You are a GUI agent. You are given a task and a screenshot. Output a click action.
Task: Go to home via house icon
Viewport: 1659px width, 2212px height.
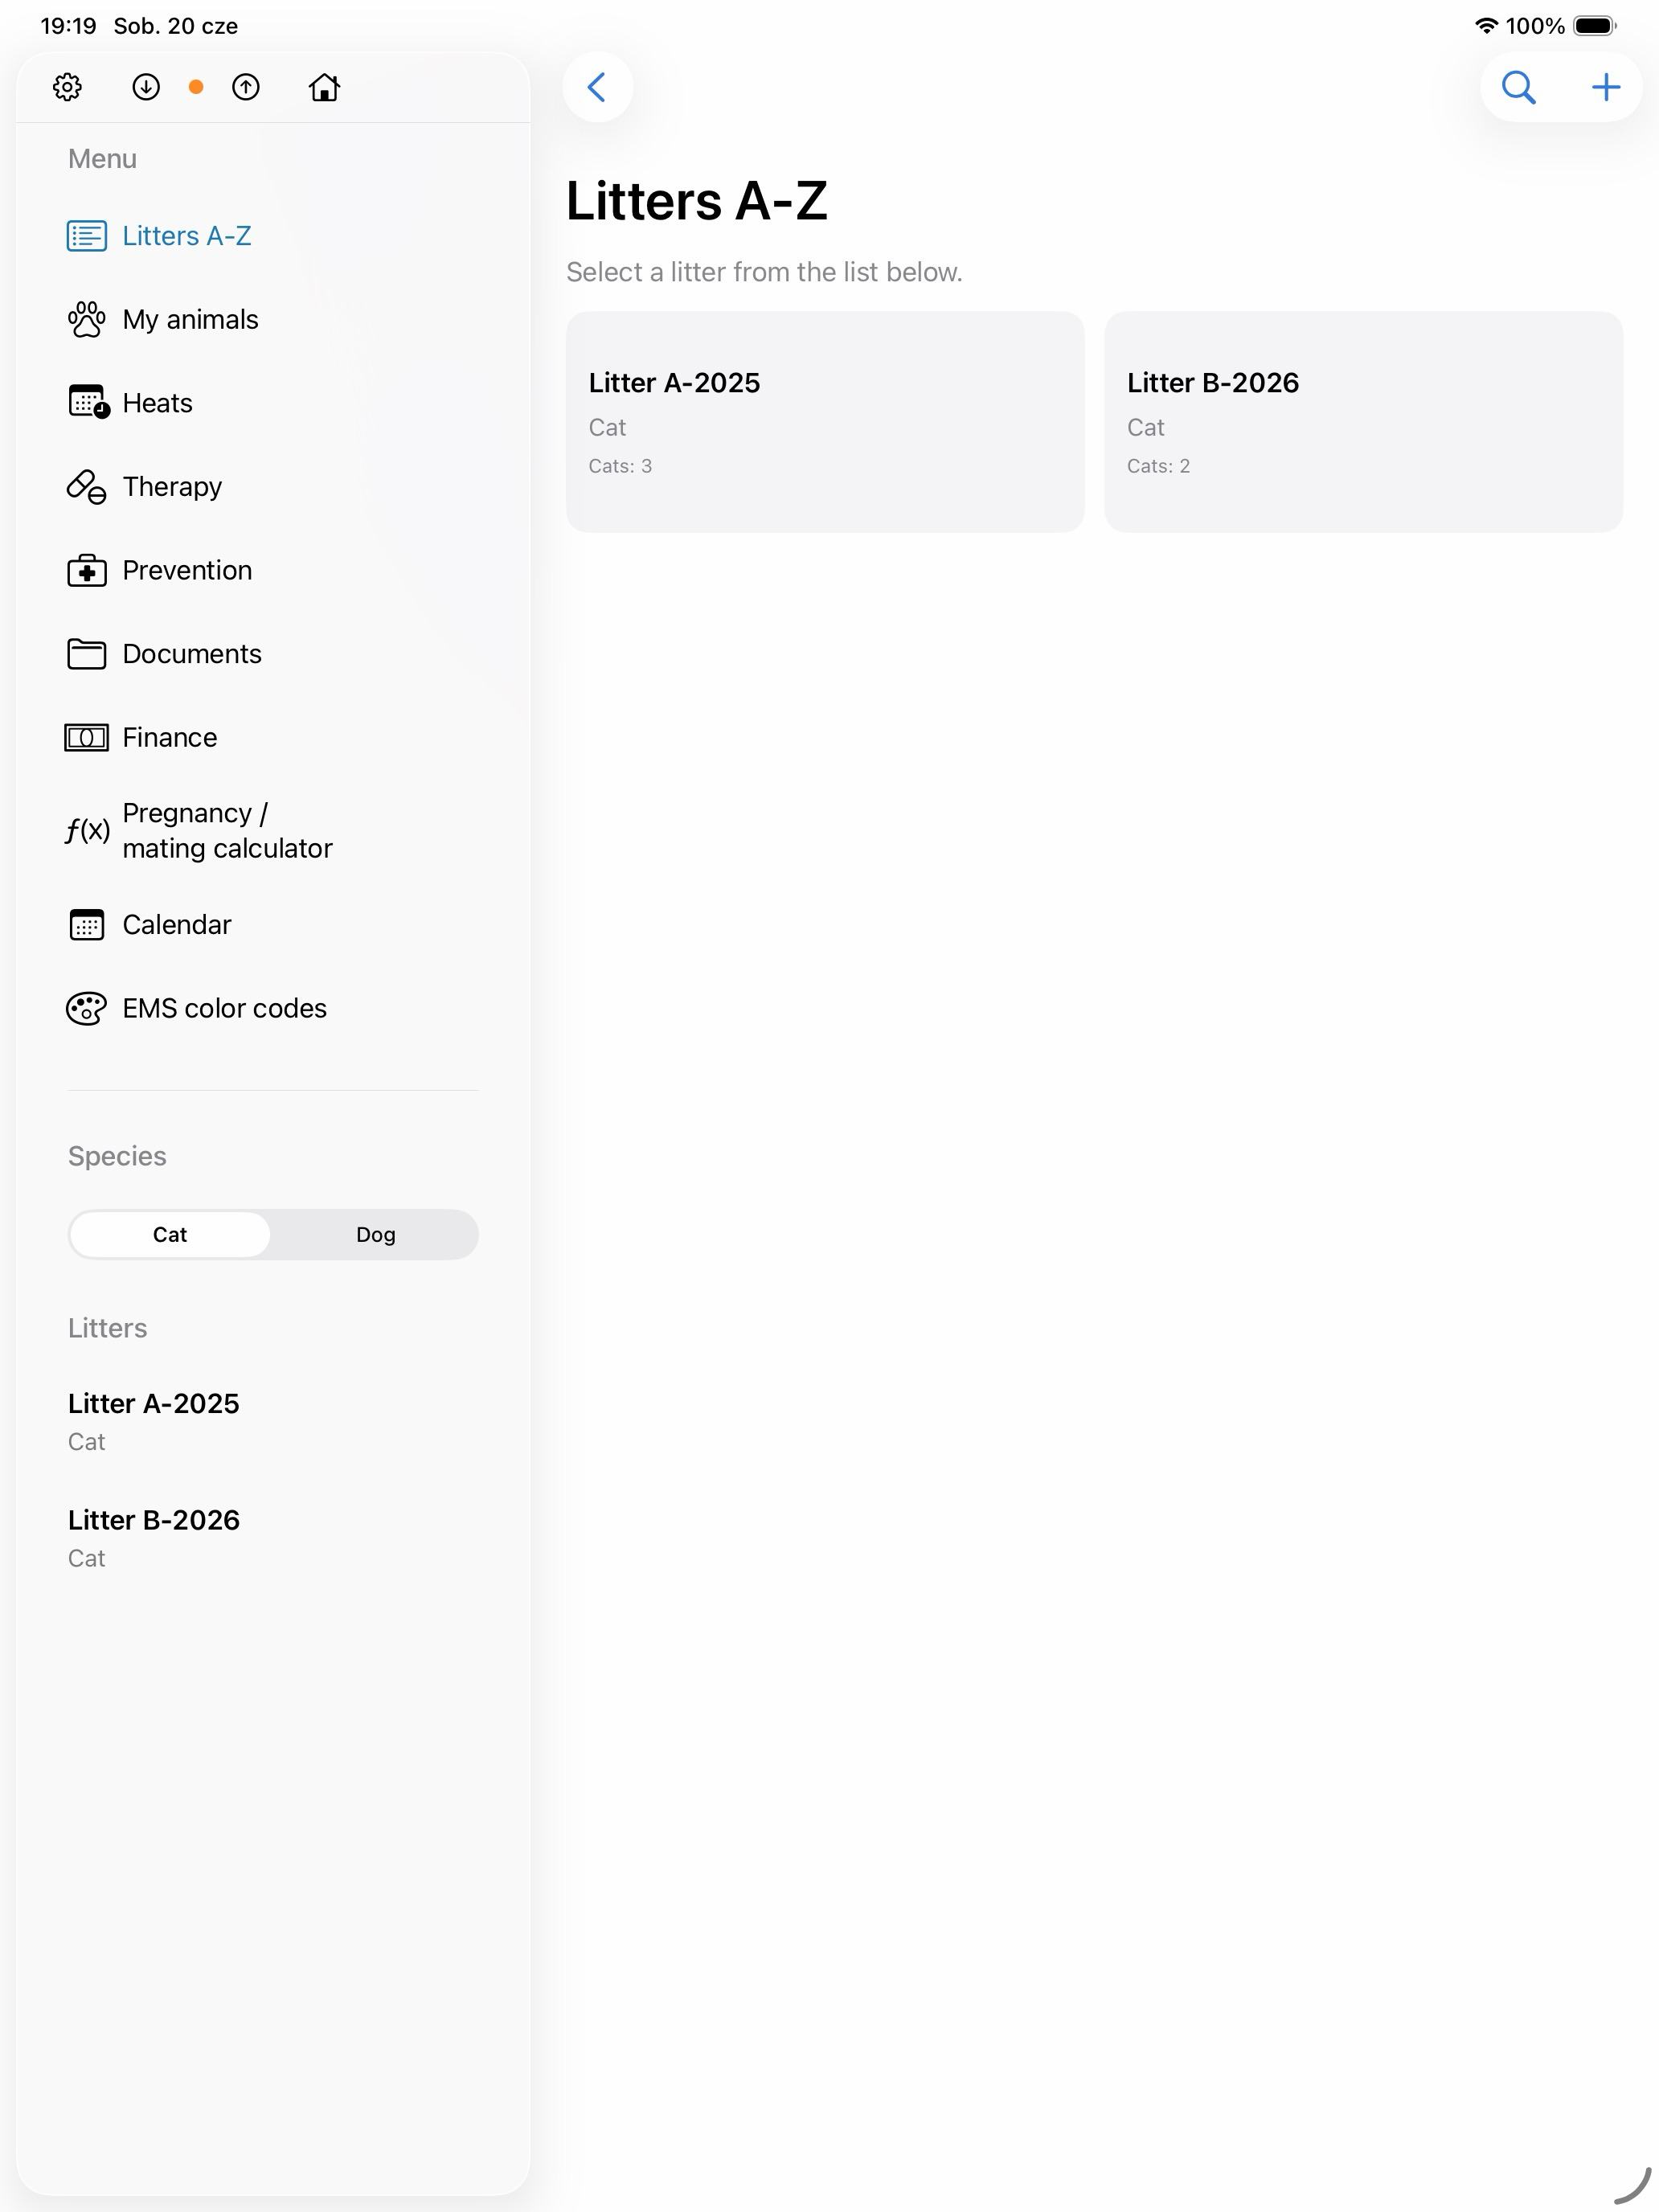point(324,87)
